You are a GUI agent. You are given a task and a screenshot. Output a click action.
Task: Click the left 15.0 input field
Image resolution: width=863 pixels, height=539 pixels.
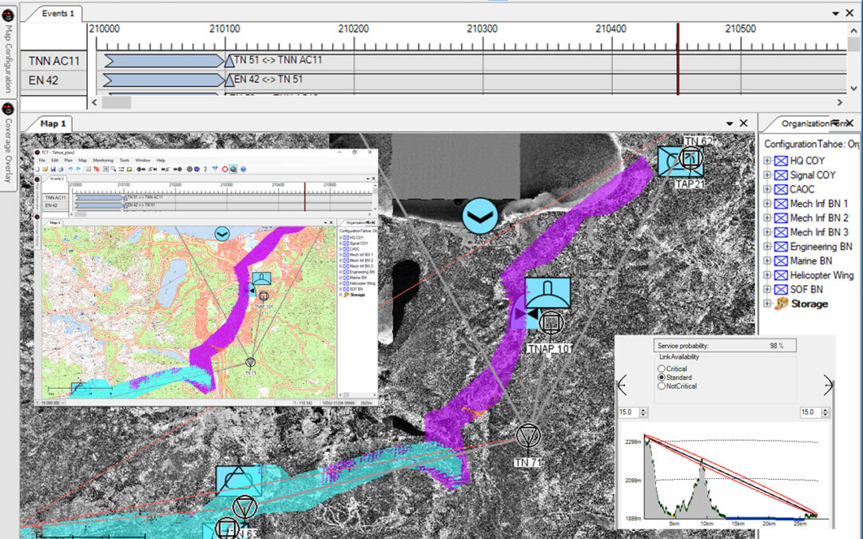coord(629,412)
